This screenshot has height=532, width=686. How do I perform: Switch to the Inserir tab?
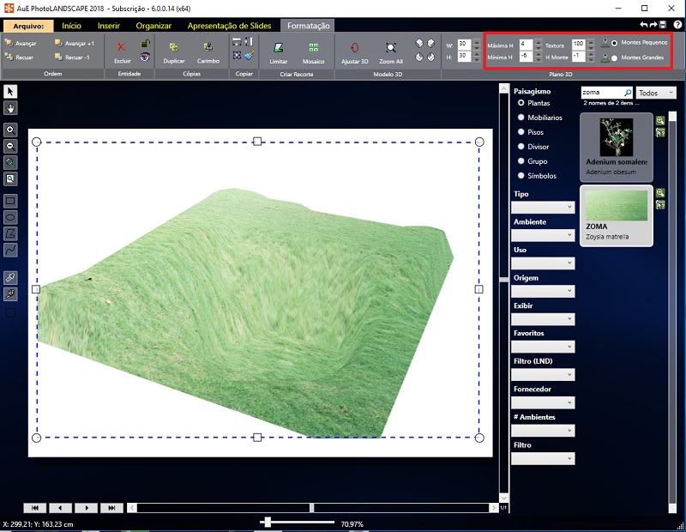[x=109, y=26]
